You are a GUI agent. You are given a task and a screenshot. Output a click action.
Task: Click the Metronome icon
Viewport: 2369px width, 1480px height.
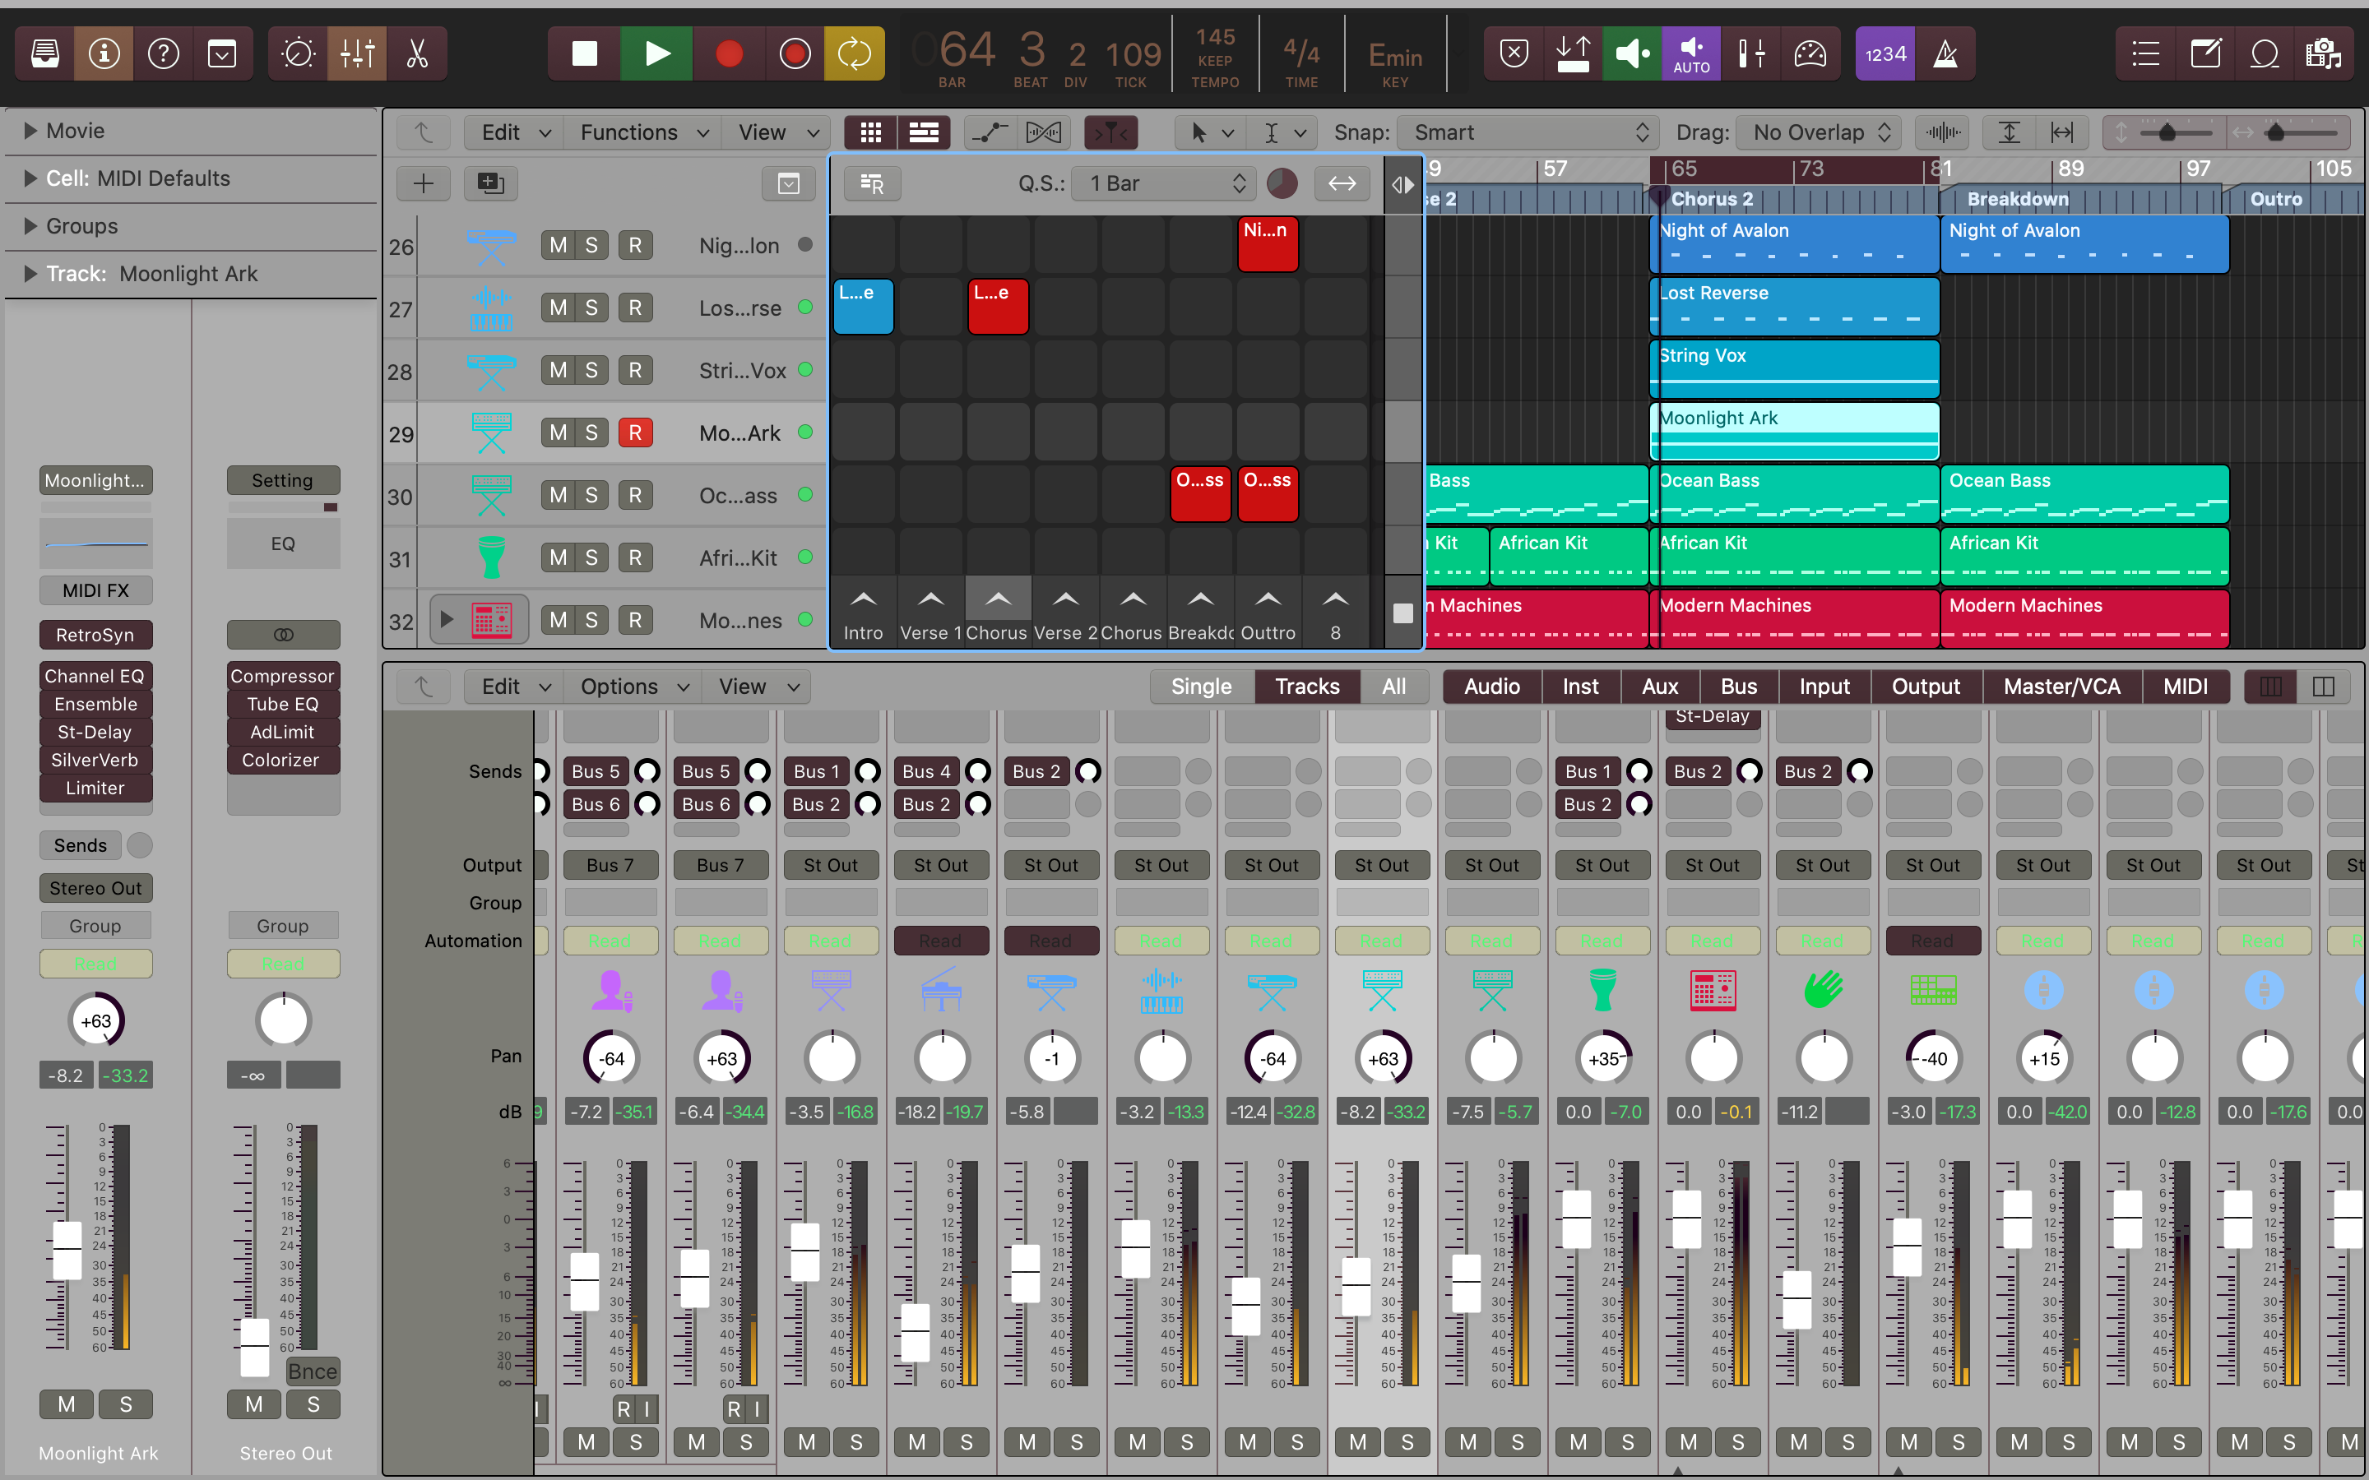(x=1945, y=53)
